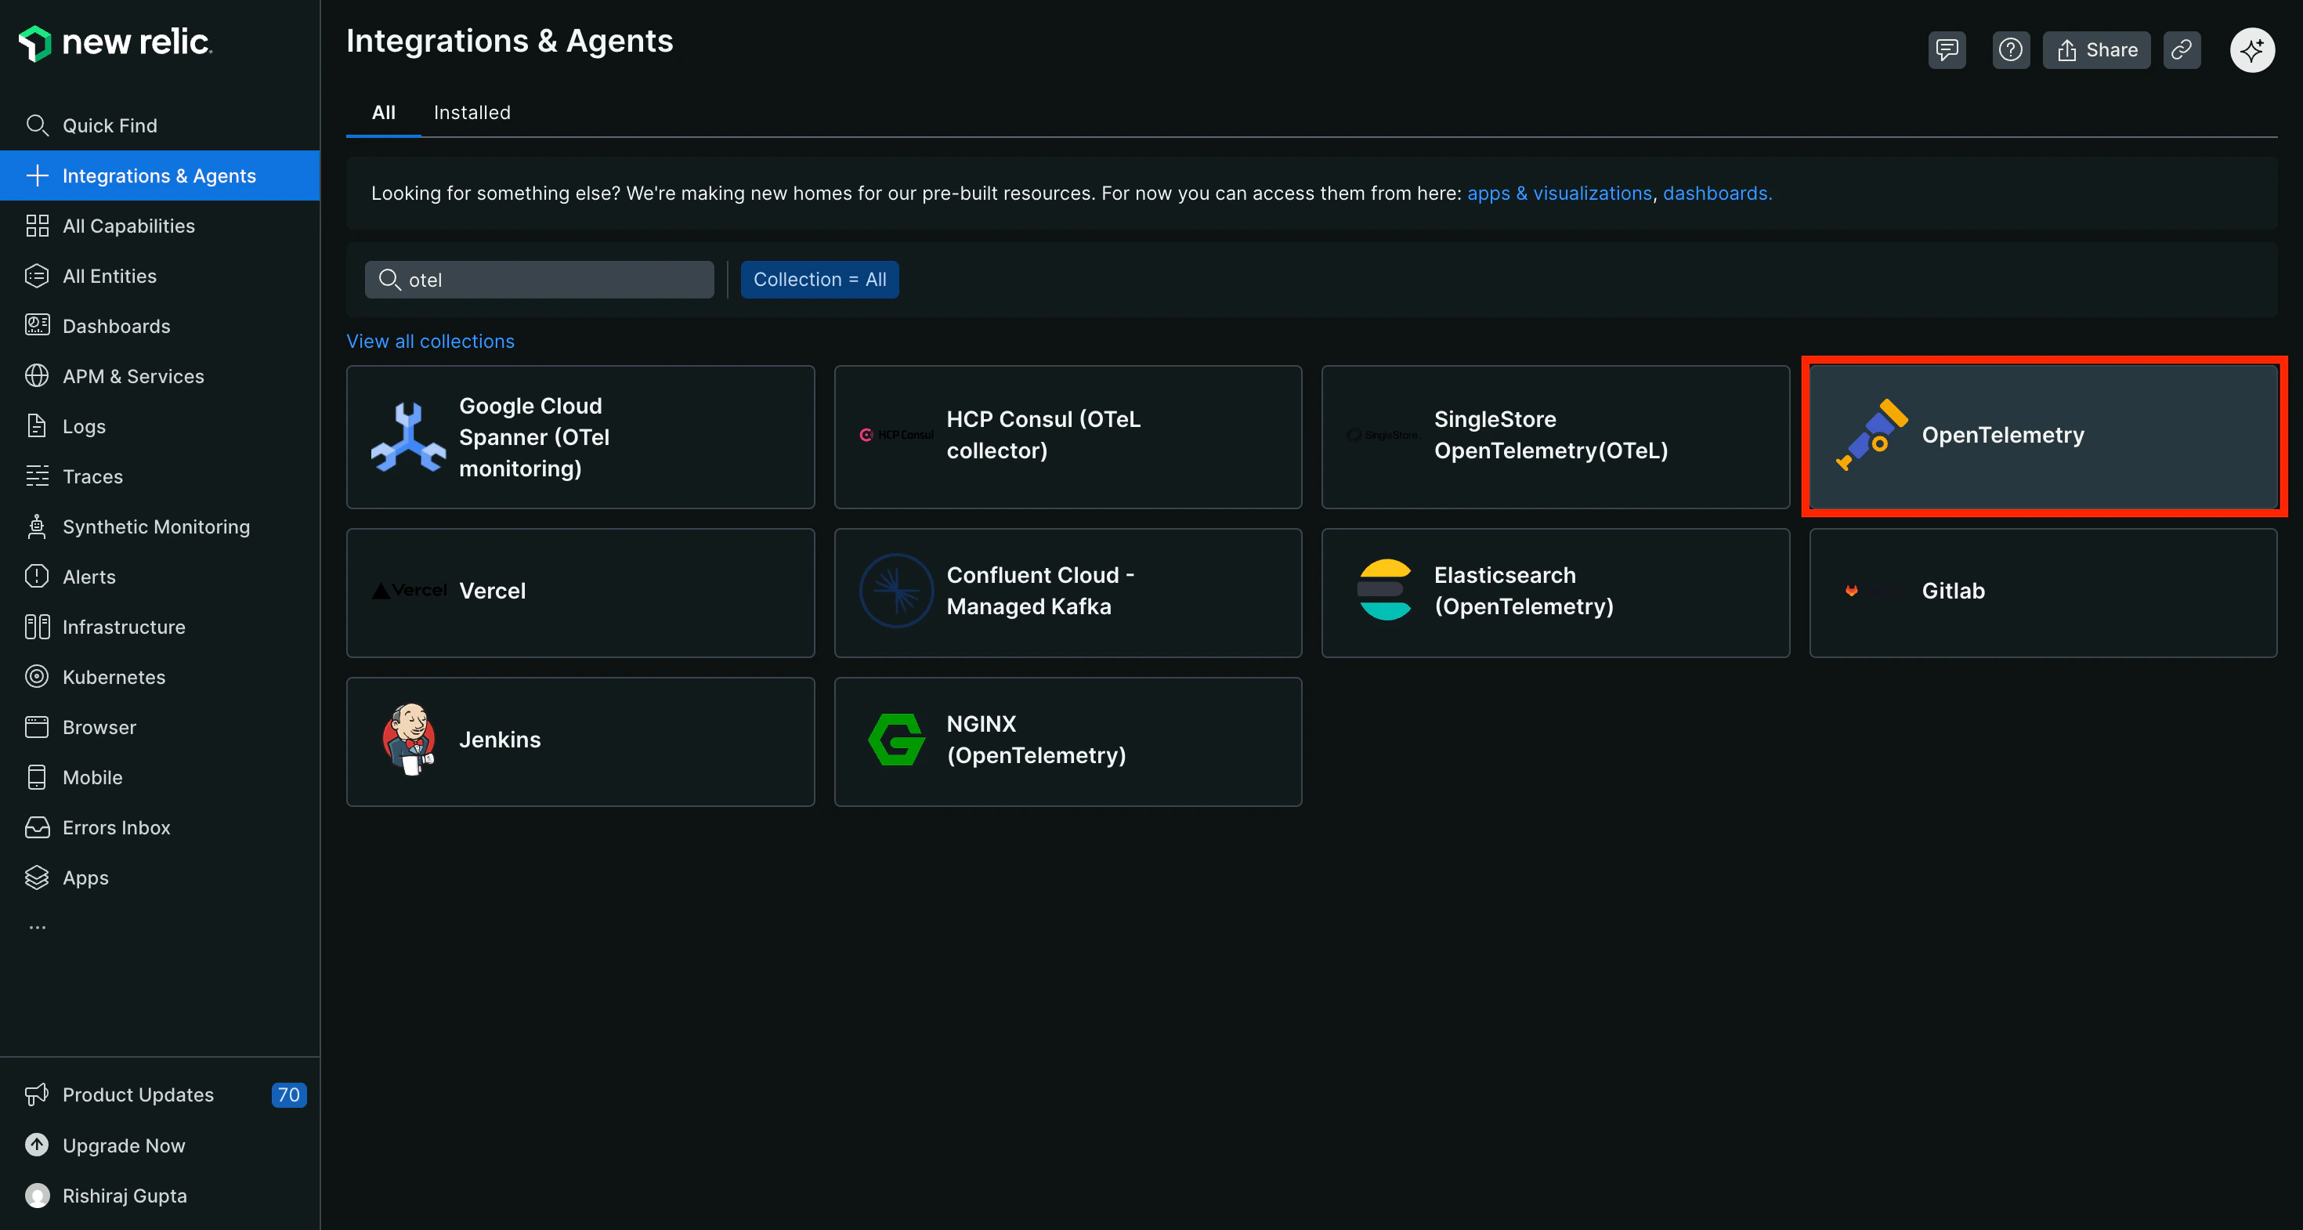Select HCP Consul (OTeL collector) card
The image size is (2303, 1230).
(1068, 437)
